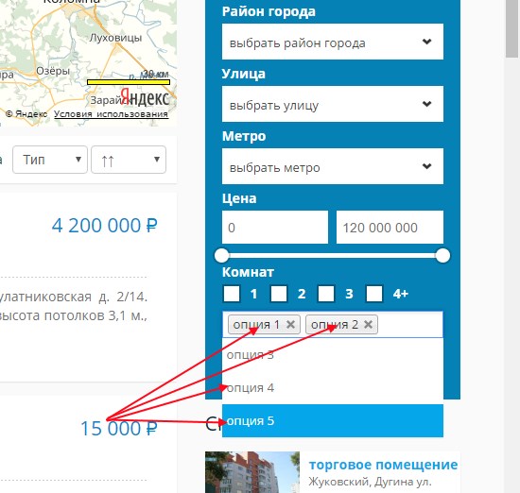Remove the 'опция 1' tag
This screenshot has height=493, width=520.
[x=290, y=324]
